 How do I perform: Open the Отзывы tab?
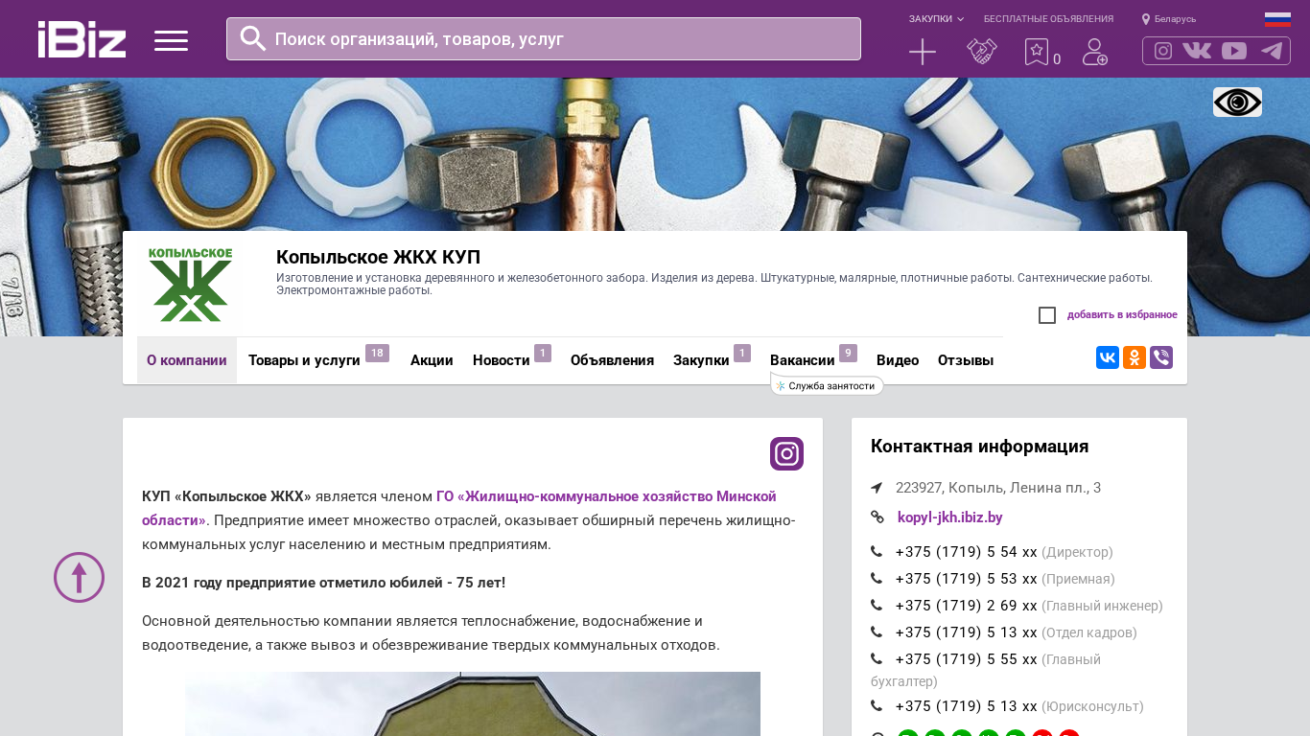pos(966,360)
